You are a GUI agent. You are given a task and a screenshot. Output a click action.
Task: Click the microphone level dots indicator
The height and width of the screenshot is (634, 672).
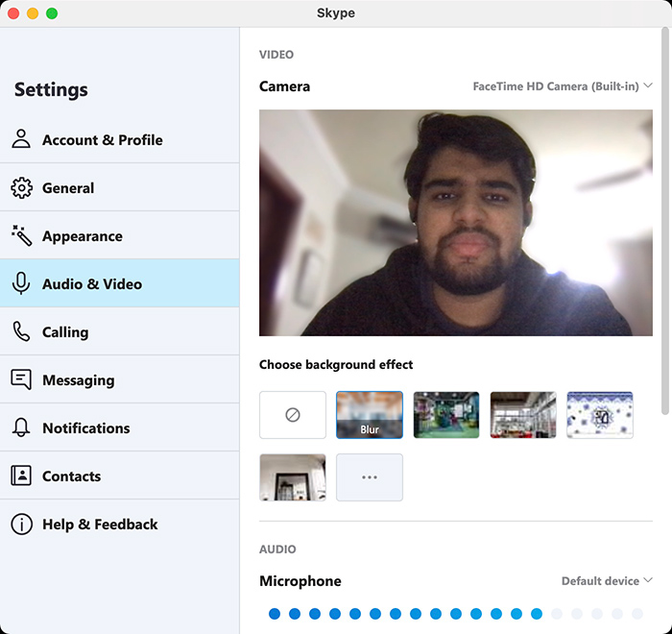point(456,614)
